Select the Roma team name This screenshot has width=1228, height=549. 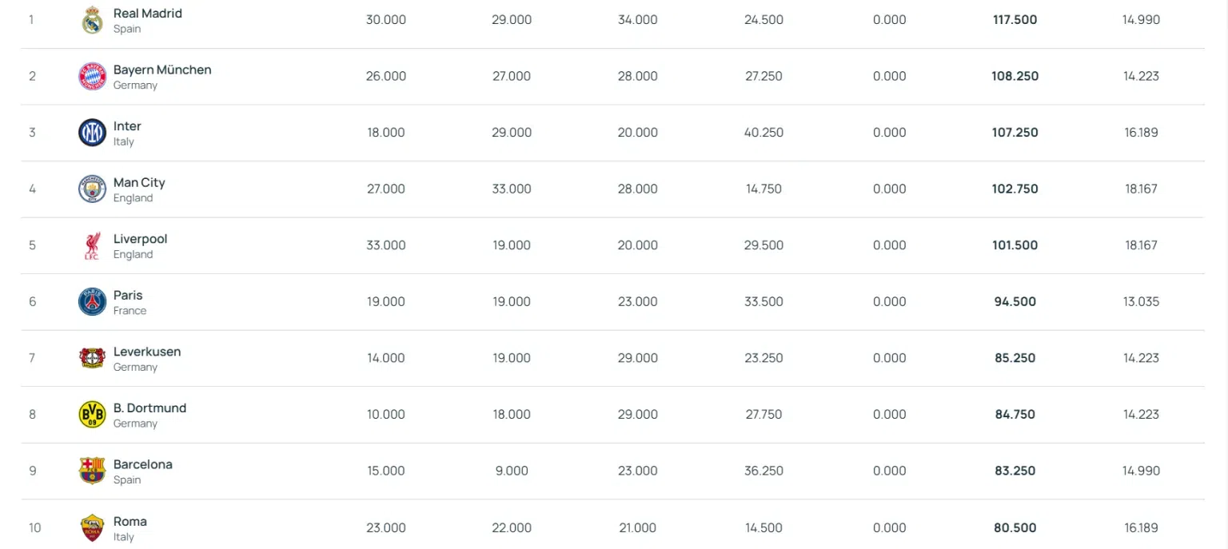130,521
